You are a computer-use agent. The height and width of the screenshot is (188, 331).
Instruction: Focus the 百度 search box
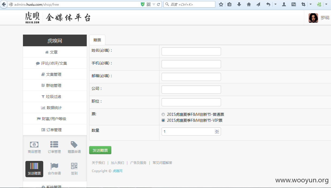(x=189, y=4)
